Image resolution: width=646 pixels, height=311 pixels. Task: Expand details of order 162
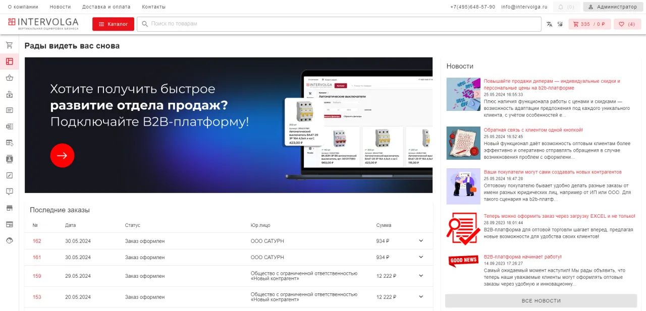click(420, 240)
